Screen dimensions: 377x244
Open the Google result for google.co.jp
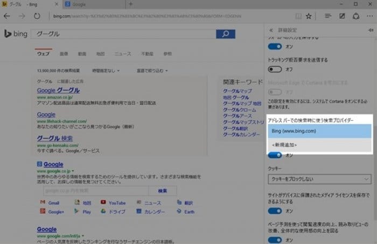tap(53, 164)
